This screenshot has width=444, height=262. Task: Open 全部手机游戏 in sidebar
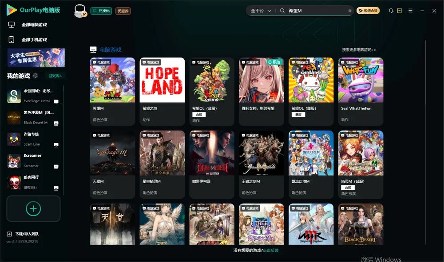[34, 40]
